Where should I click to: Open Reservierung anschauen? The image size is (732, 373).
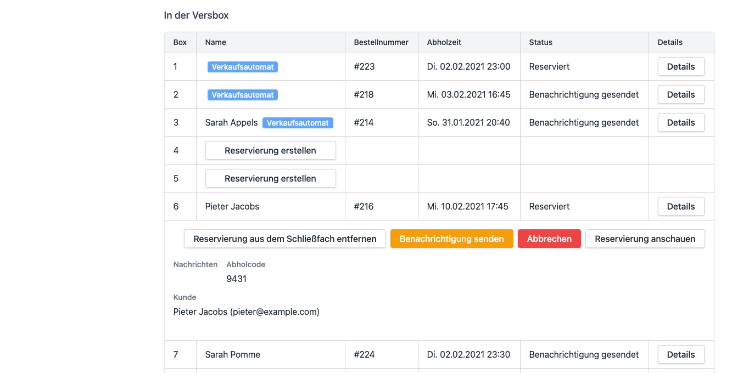click(x=645, y=239)
